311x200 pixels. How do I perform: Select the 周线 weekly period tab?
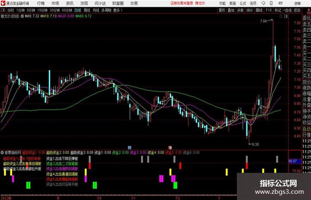tap(87, 10)
